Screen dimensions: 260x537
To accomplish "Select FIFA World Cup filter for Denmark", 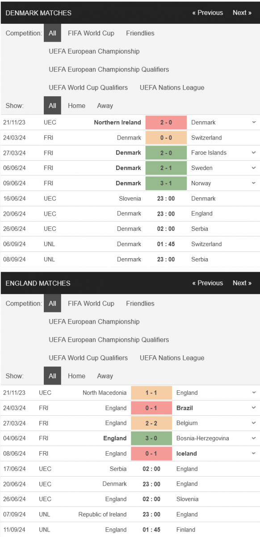I will click(x=91, y=33).
